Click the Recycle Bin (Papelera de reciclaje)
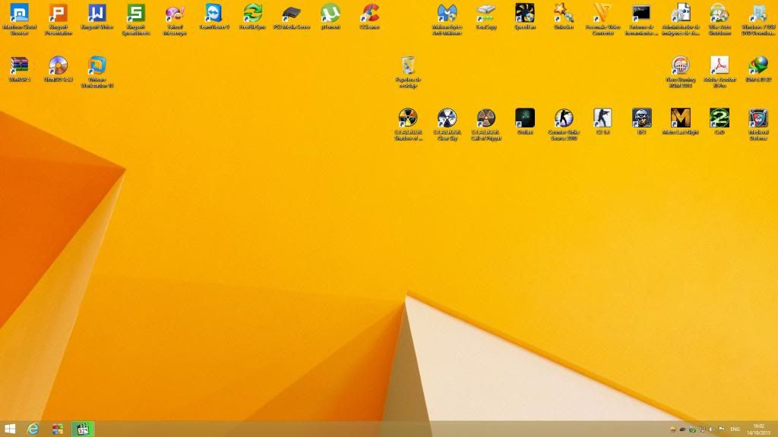The height and width of the screenshot is (437, 778). [x=408, y=66]
